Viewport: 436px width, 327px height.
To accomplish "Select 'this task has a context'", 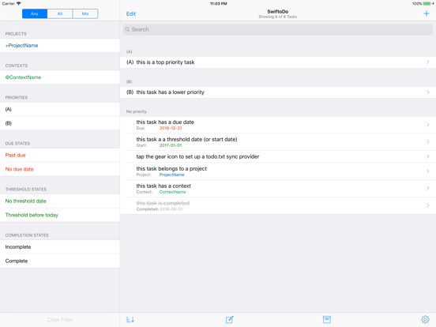I will 163,186.
